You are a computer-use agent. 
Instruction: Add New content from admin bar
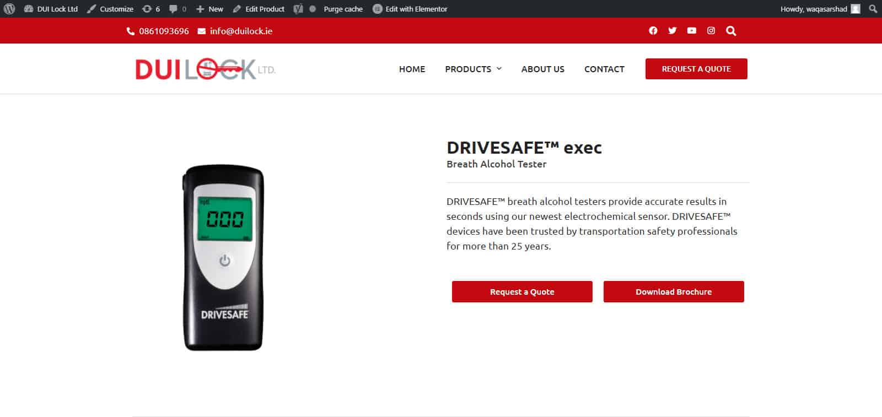click(x=209, y=9)
